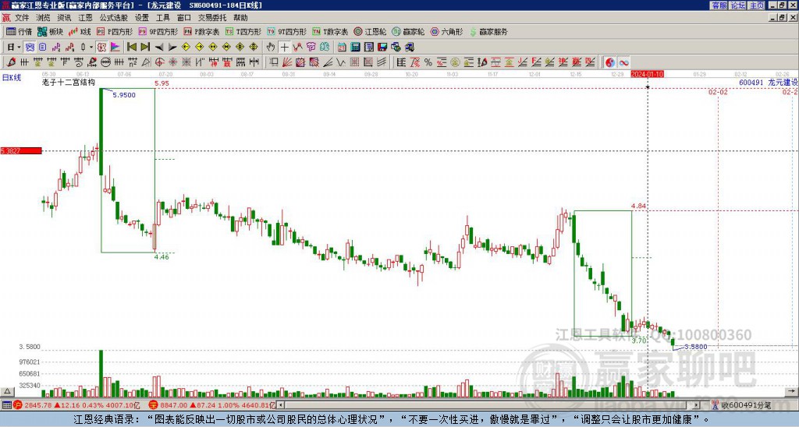Toggle the crosshair cursor button
The height and width of the screenshot is (427, 799).
(284, 48)
